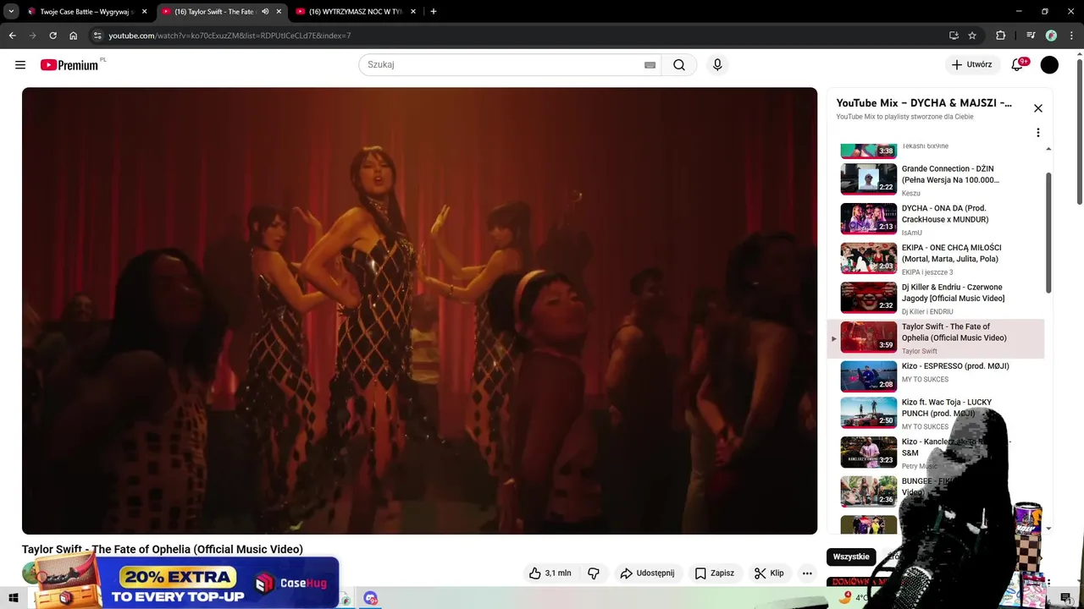Open the tab search dropdown arrow

point(11,12)
